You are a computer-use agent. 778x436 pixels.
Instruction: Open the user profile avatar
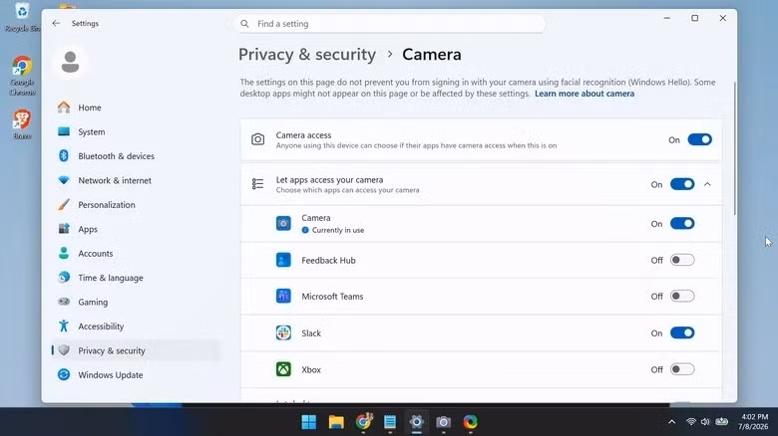(x=71, y=62)
